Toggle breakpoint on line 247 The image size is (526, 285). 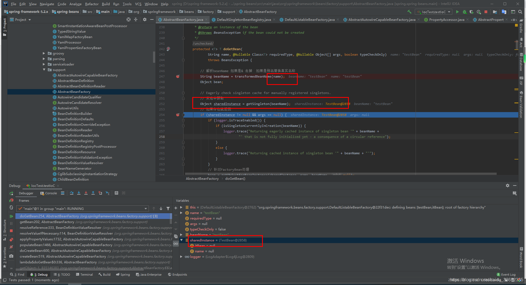point(178,76)
